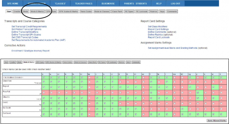Click the 'Which Marks Can Be Used' heading
Screen dimensions: 229x124
(x=26, y=69)
